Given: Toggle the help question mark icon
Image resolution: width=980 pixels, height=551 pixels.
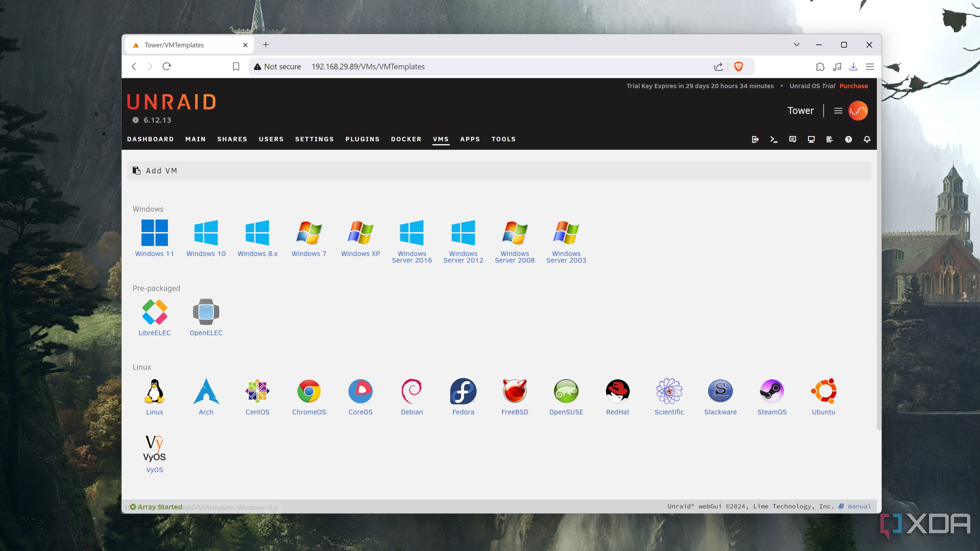Looking at the screenshot, I should click(848, 139).
